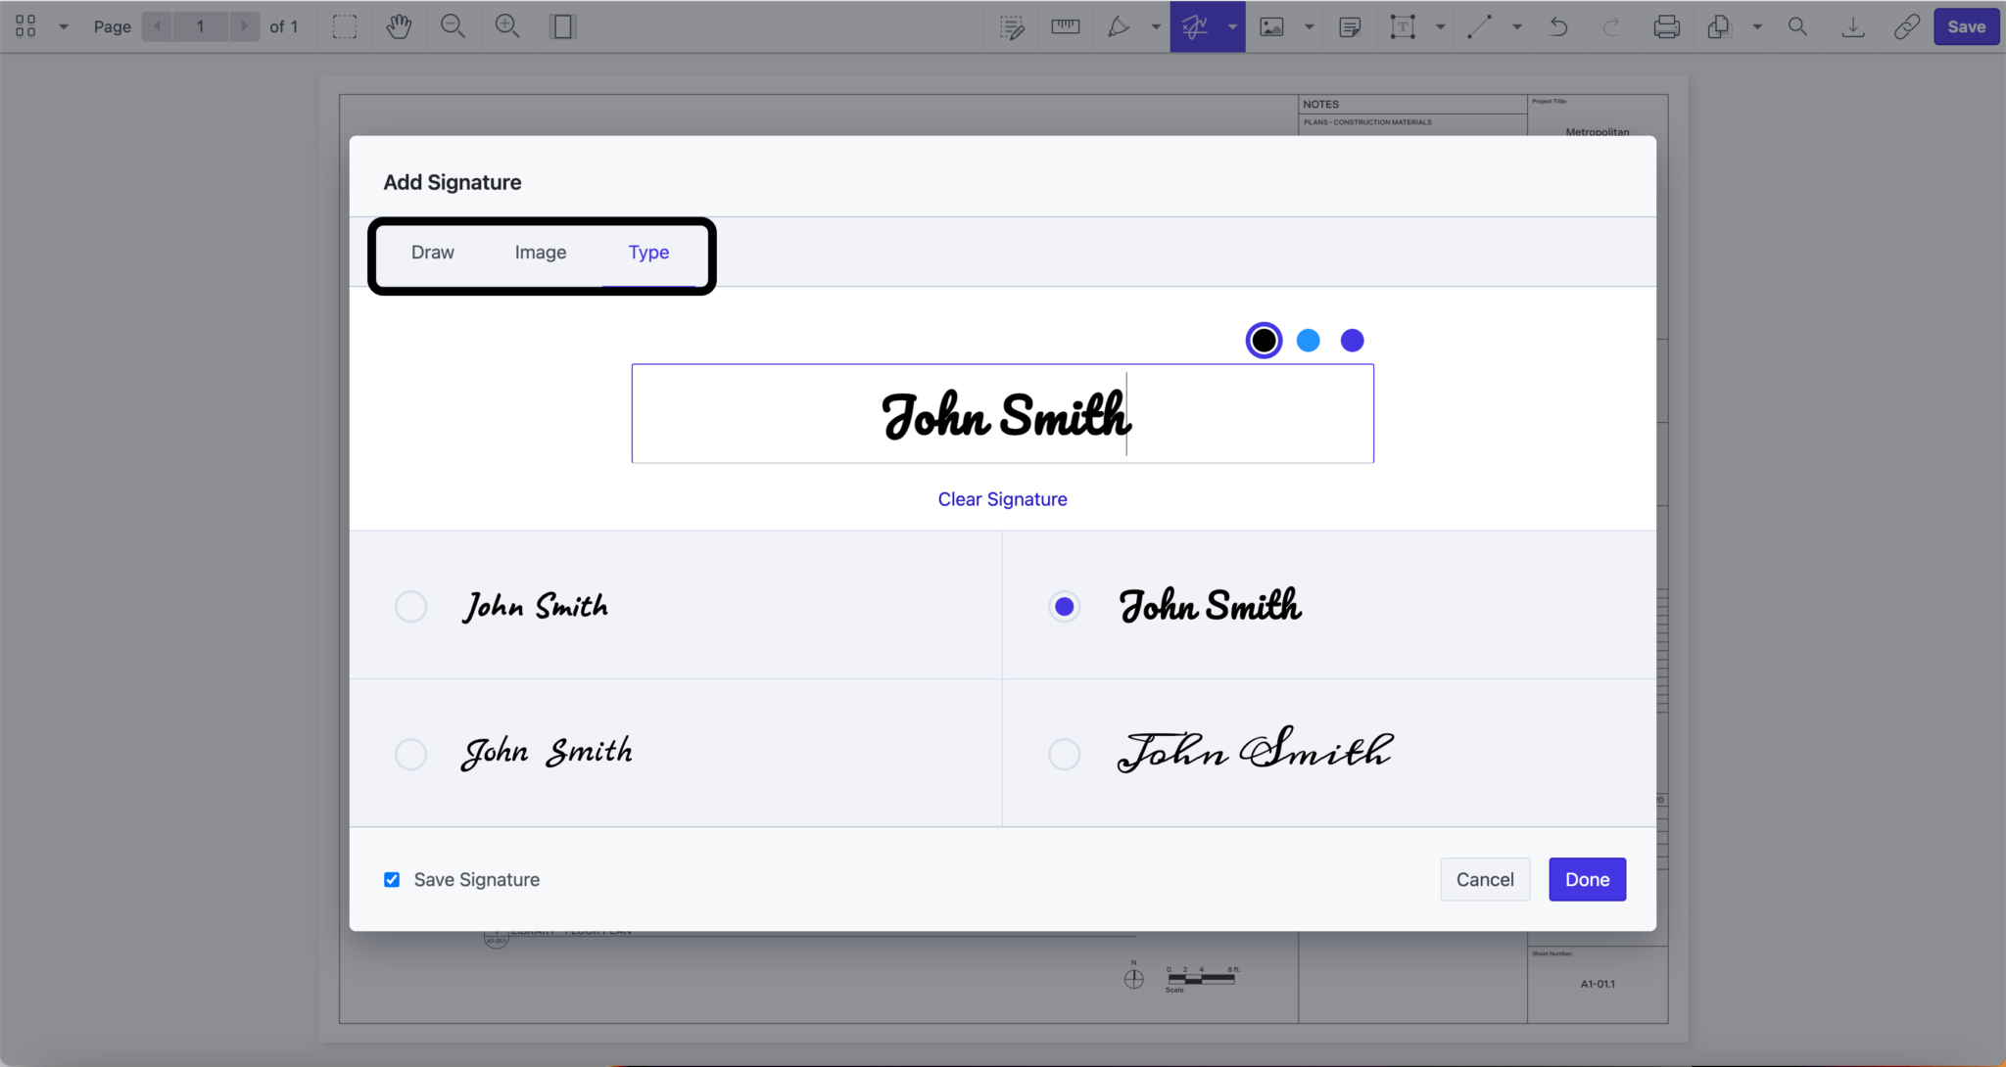Click the Clear Signature link
Image resolution: width=2006 pixels, height=1067 pixels.
click(x=1002, y=498)
